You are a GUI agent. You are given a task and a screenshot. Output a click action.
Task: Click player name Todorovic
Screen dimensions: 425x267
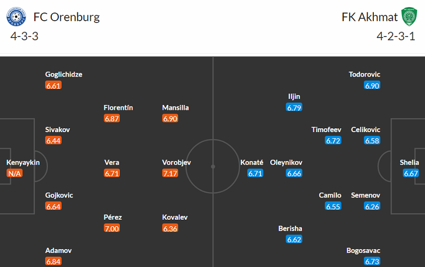365,74
